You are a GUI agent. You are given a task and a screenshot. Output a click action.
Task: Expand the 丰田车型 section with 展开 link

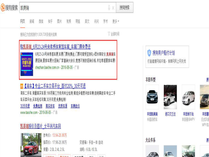pyautogui.click(x=208, y=80)
